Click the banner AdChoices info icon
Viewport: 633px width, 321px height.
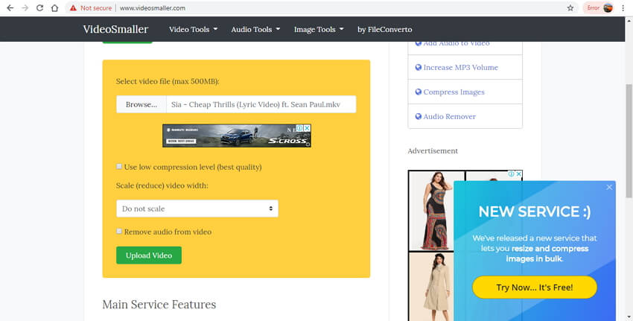[299, 128]
